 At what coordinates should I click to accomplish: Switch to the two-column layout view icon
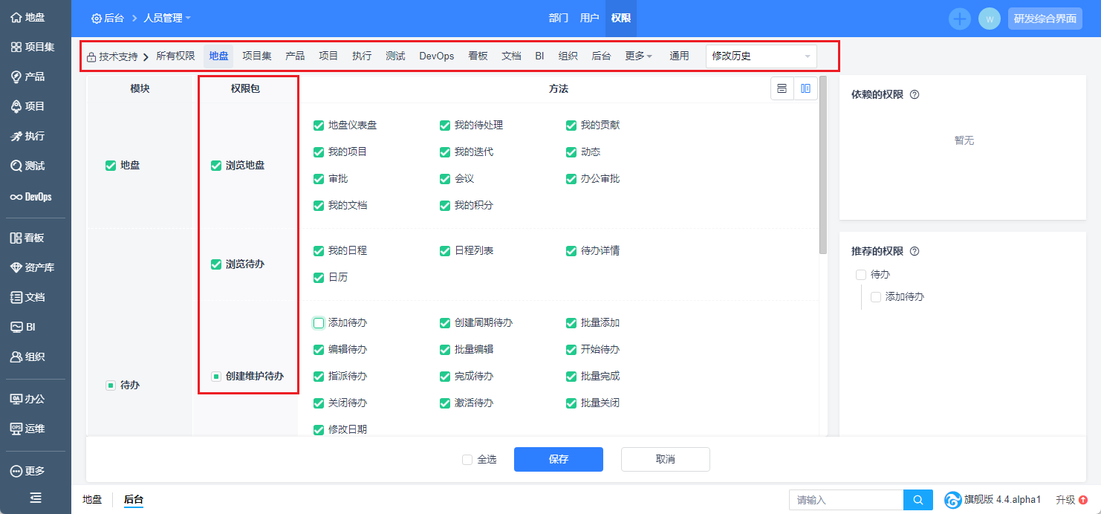pyautogui.click(x=805, y=89)
